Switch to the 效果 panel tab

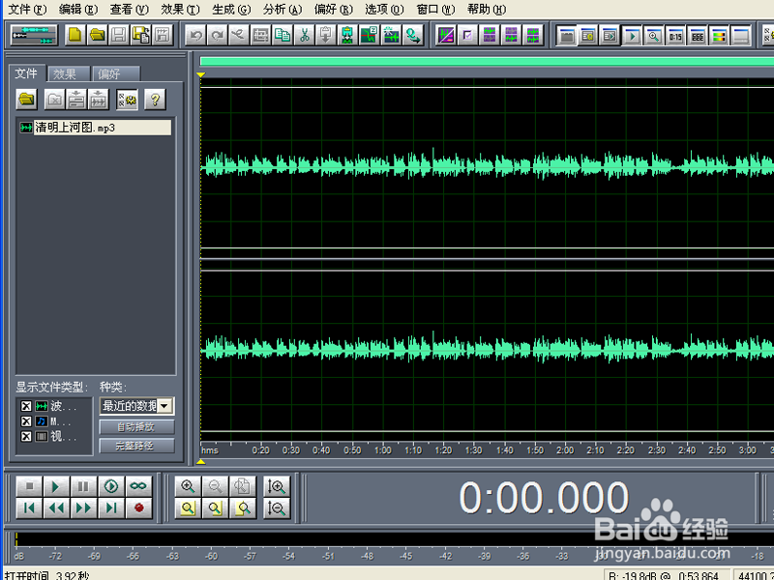pos(69,74)
